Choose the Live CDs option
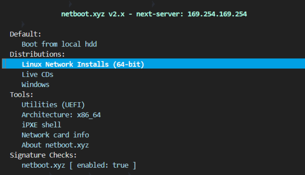Screen dimensions: 305x175 coord(38,74)
